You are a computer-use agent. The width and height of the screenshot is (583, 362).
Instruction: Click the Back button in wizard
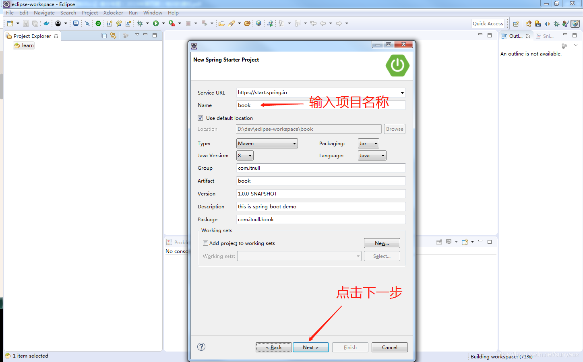pyautogui.click(x=274, y=347)
